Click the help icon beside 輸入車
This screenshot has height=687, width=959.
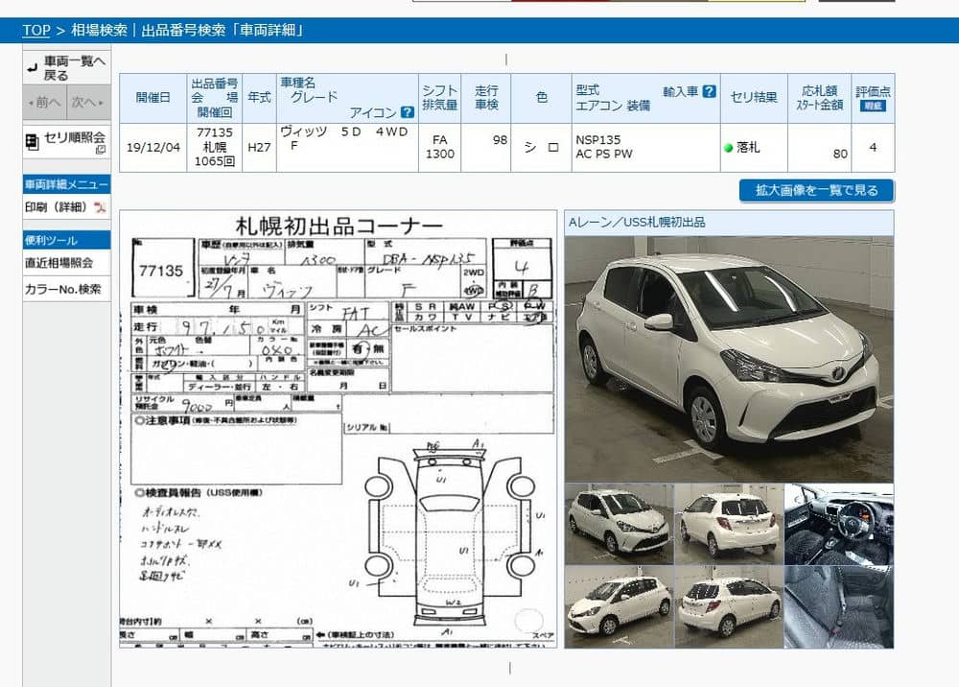coord(709,91)
